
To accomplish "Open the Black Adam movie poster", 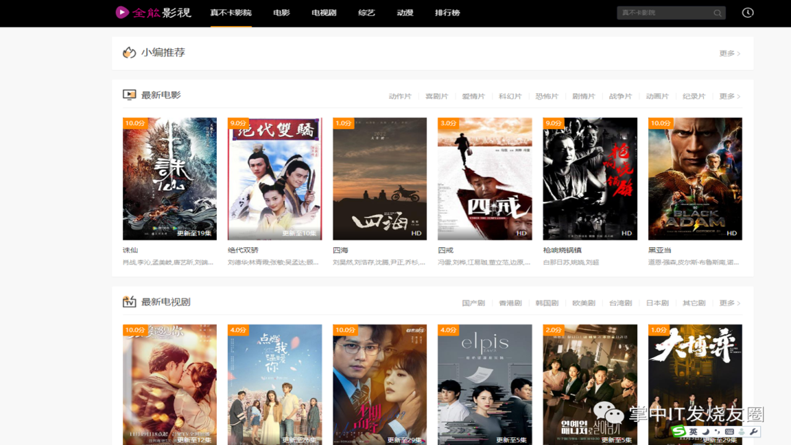I will tap(695, 179).
